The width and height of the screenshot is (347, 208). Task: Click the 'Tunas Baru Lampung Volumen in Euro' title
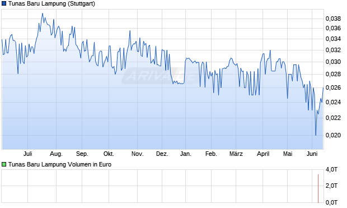60,164
